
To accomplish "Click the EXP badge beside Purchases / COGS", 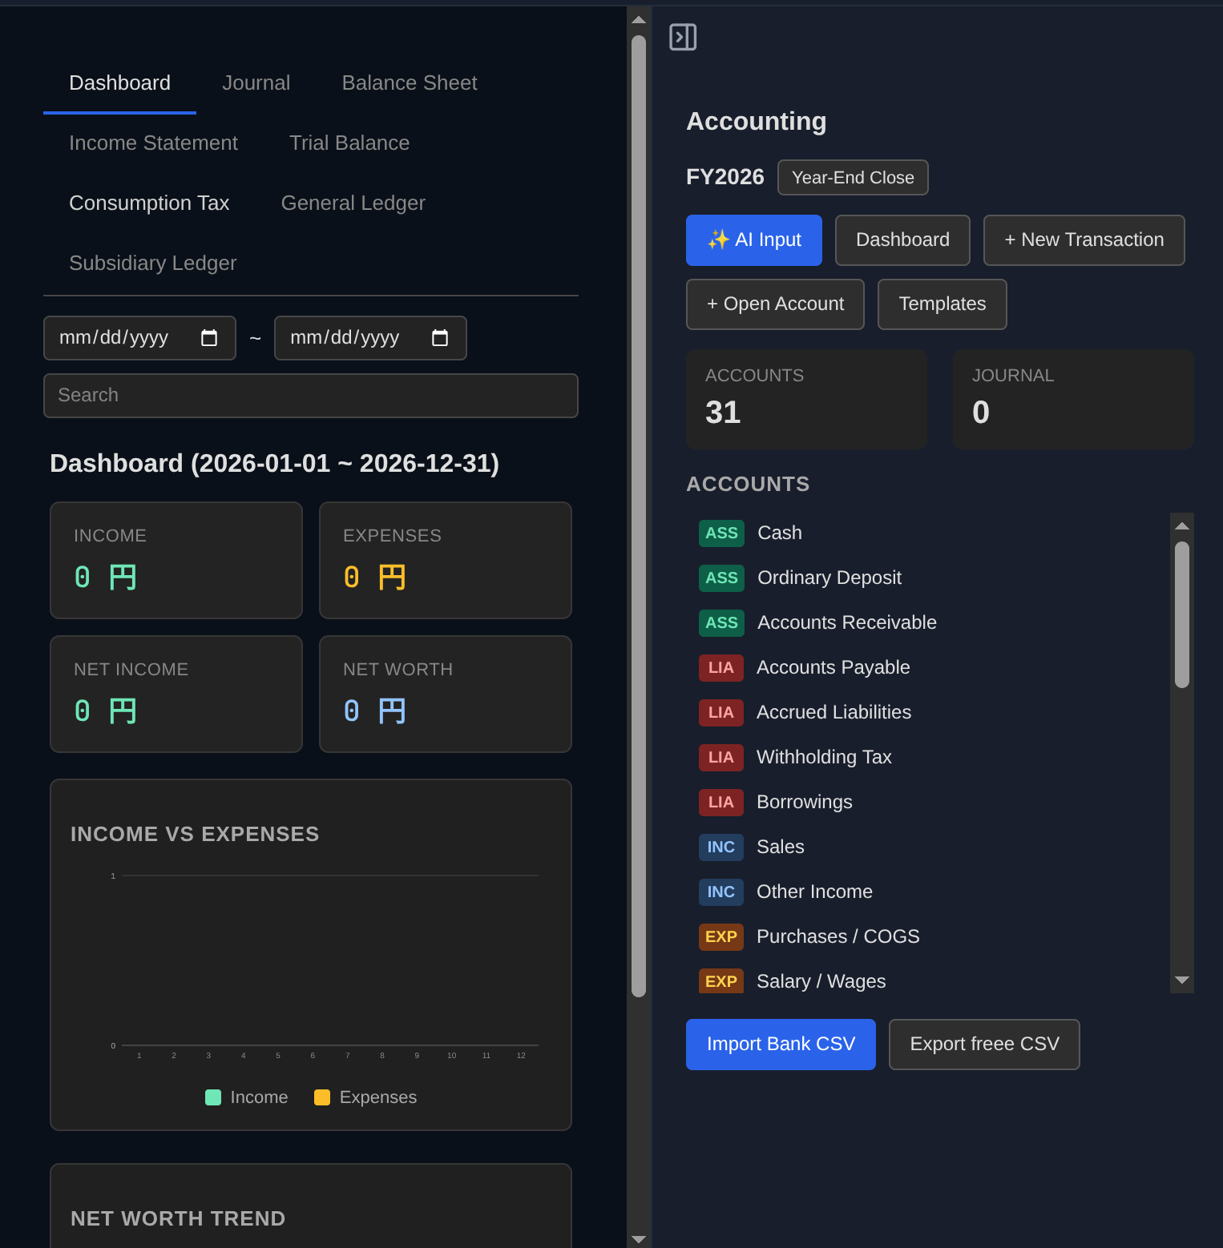I will point(720,937).
